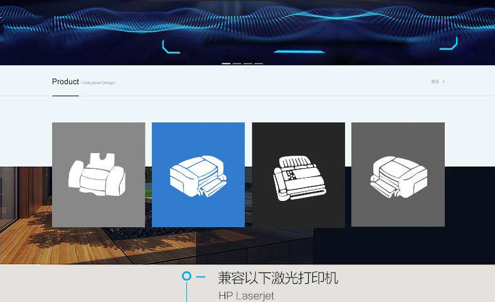This screenshot has width=495, height=302.
Task: Click the HP Laserjet text
Action: tap(246, 295)
